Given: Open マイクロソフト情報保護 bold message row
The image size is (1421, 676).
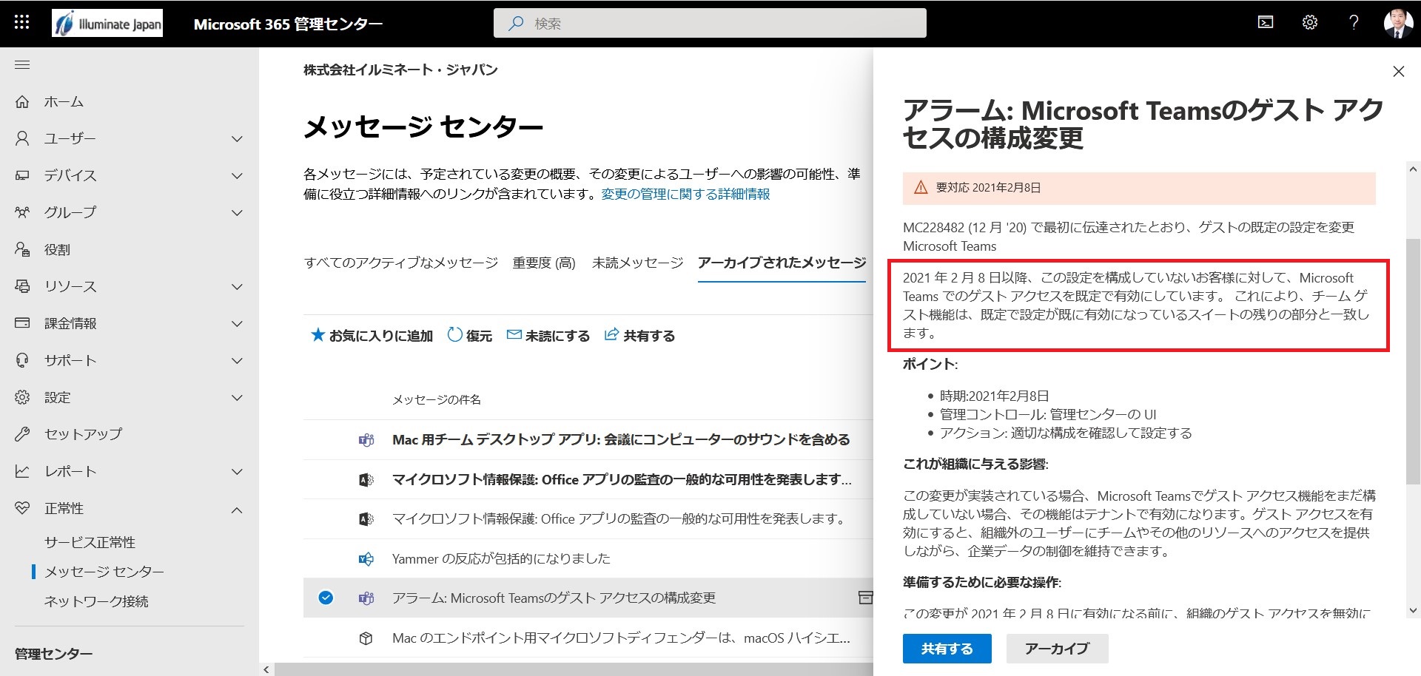Looking at the screenshot, I should click(622, 479).
